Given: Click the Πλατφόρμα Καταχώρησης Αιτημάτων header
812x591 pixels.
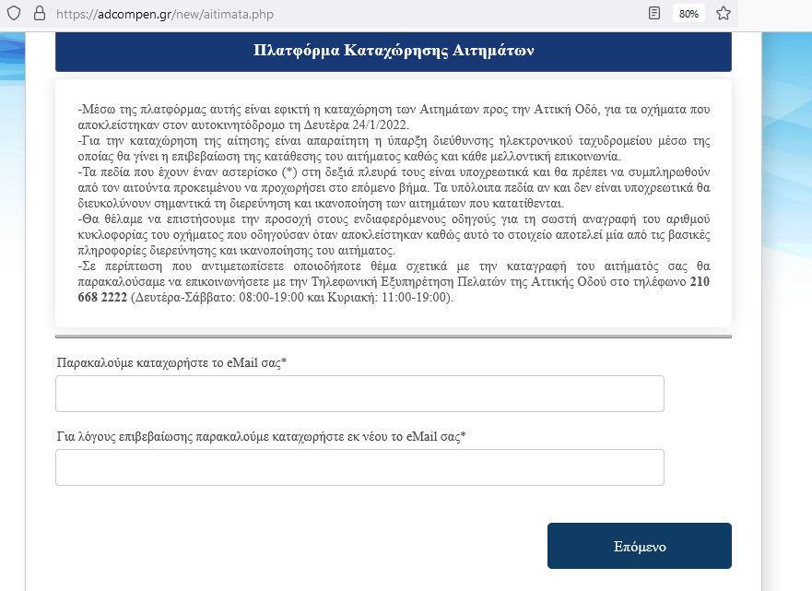Looking at the screenshot, I should 394,50.
